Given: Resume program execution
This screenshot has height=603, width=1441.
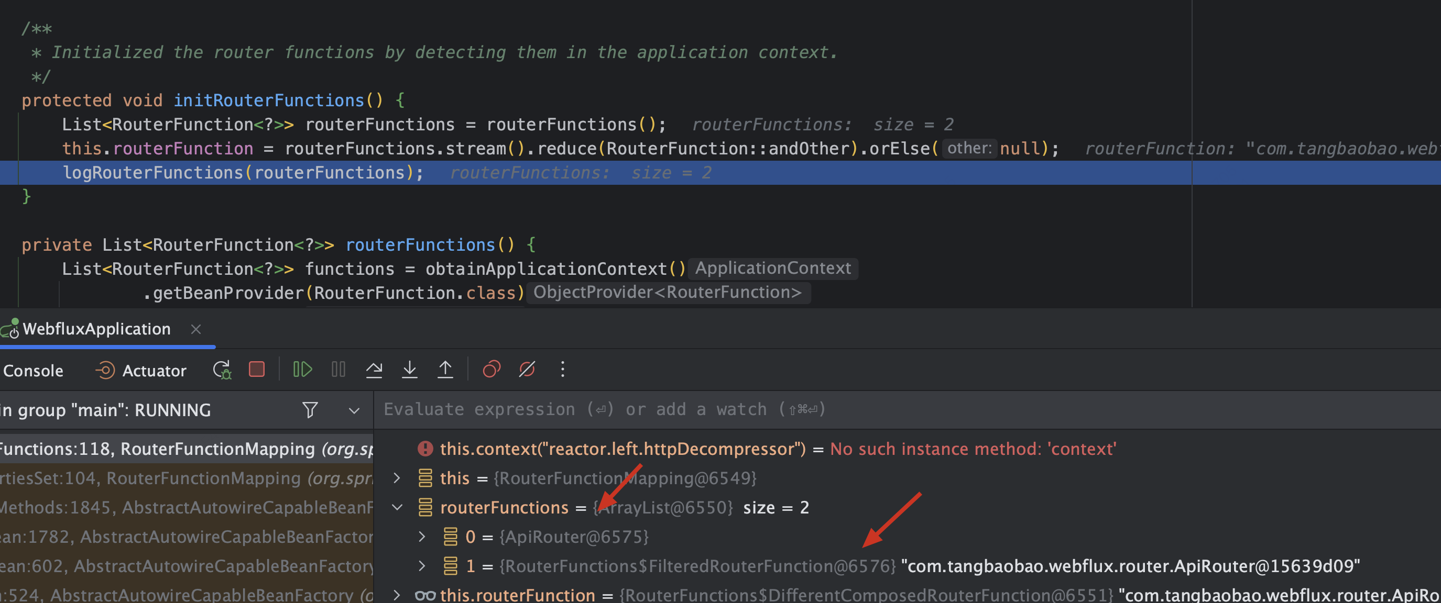Looking at the screenshot, I should (303, 370).
